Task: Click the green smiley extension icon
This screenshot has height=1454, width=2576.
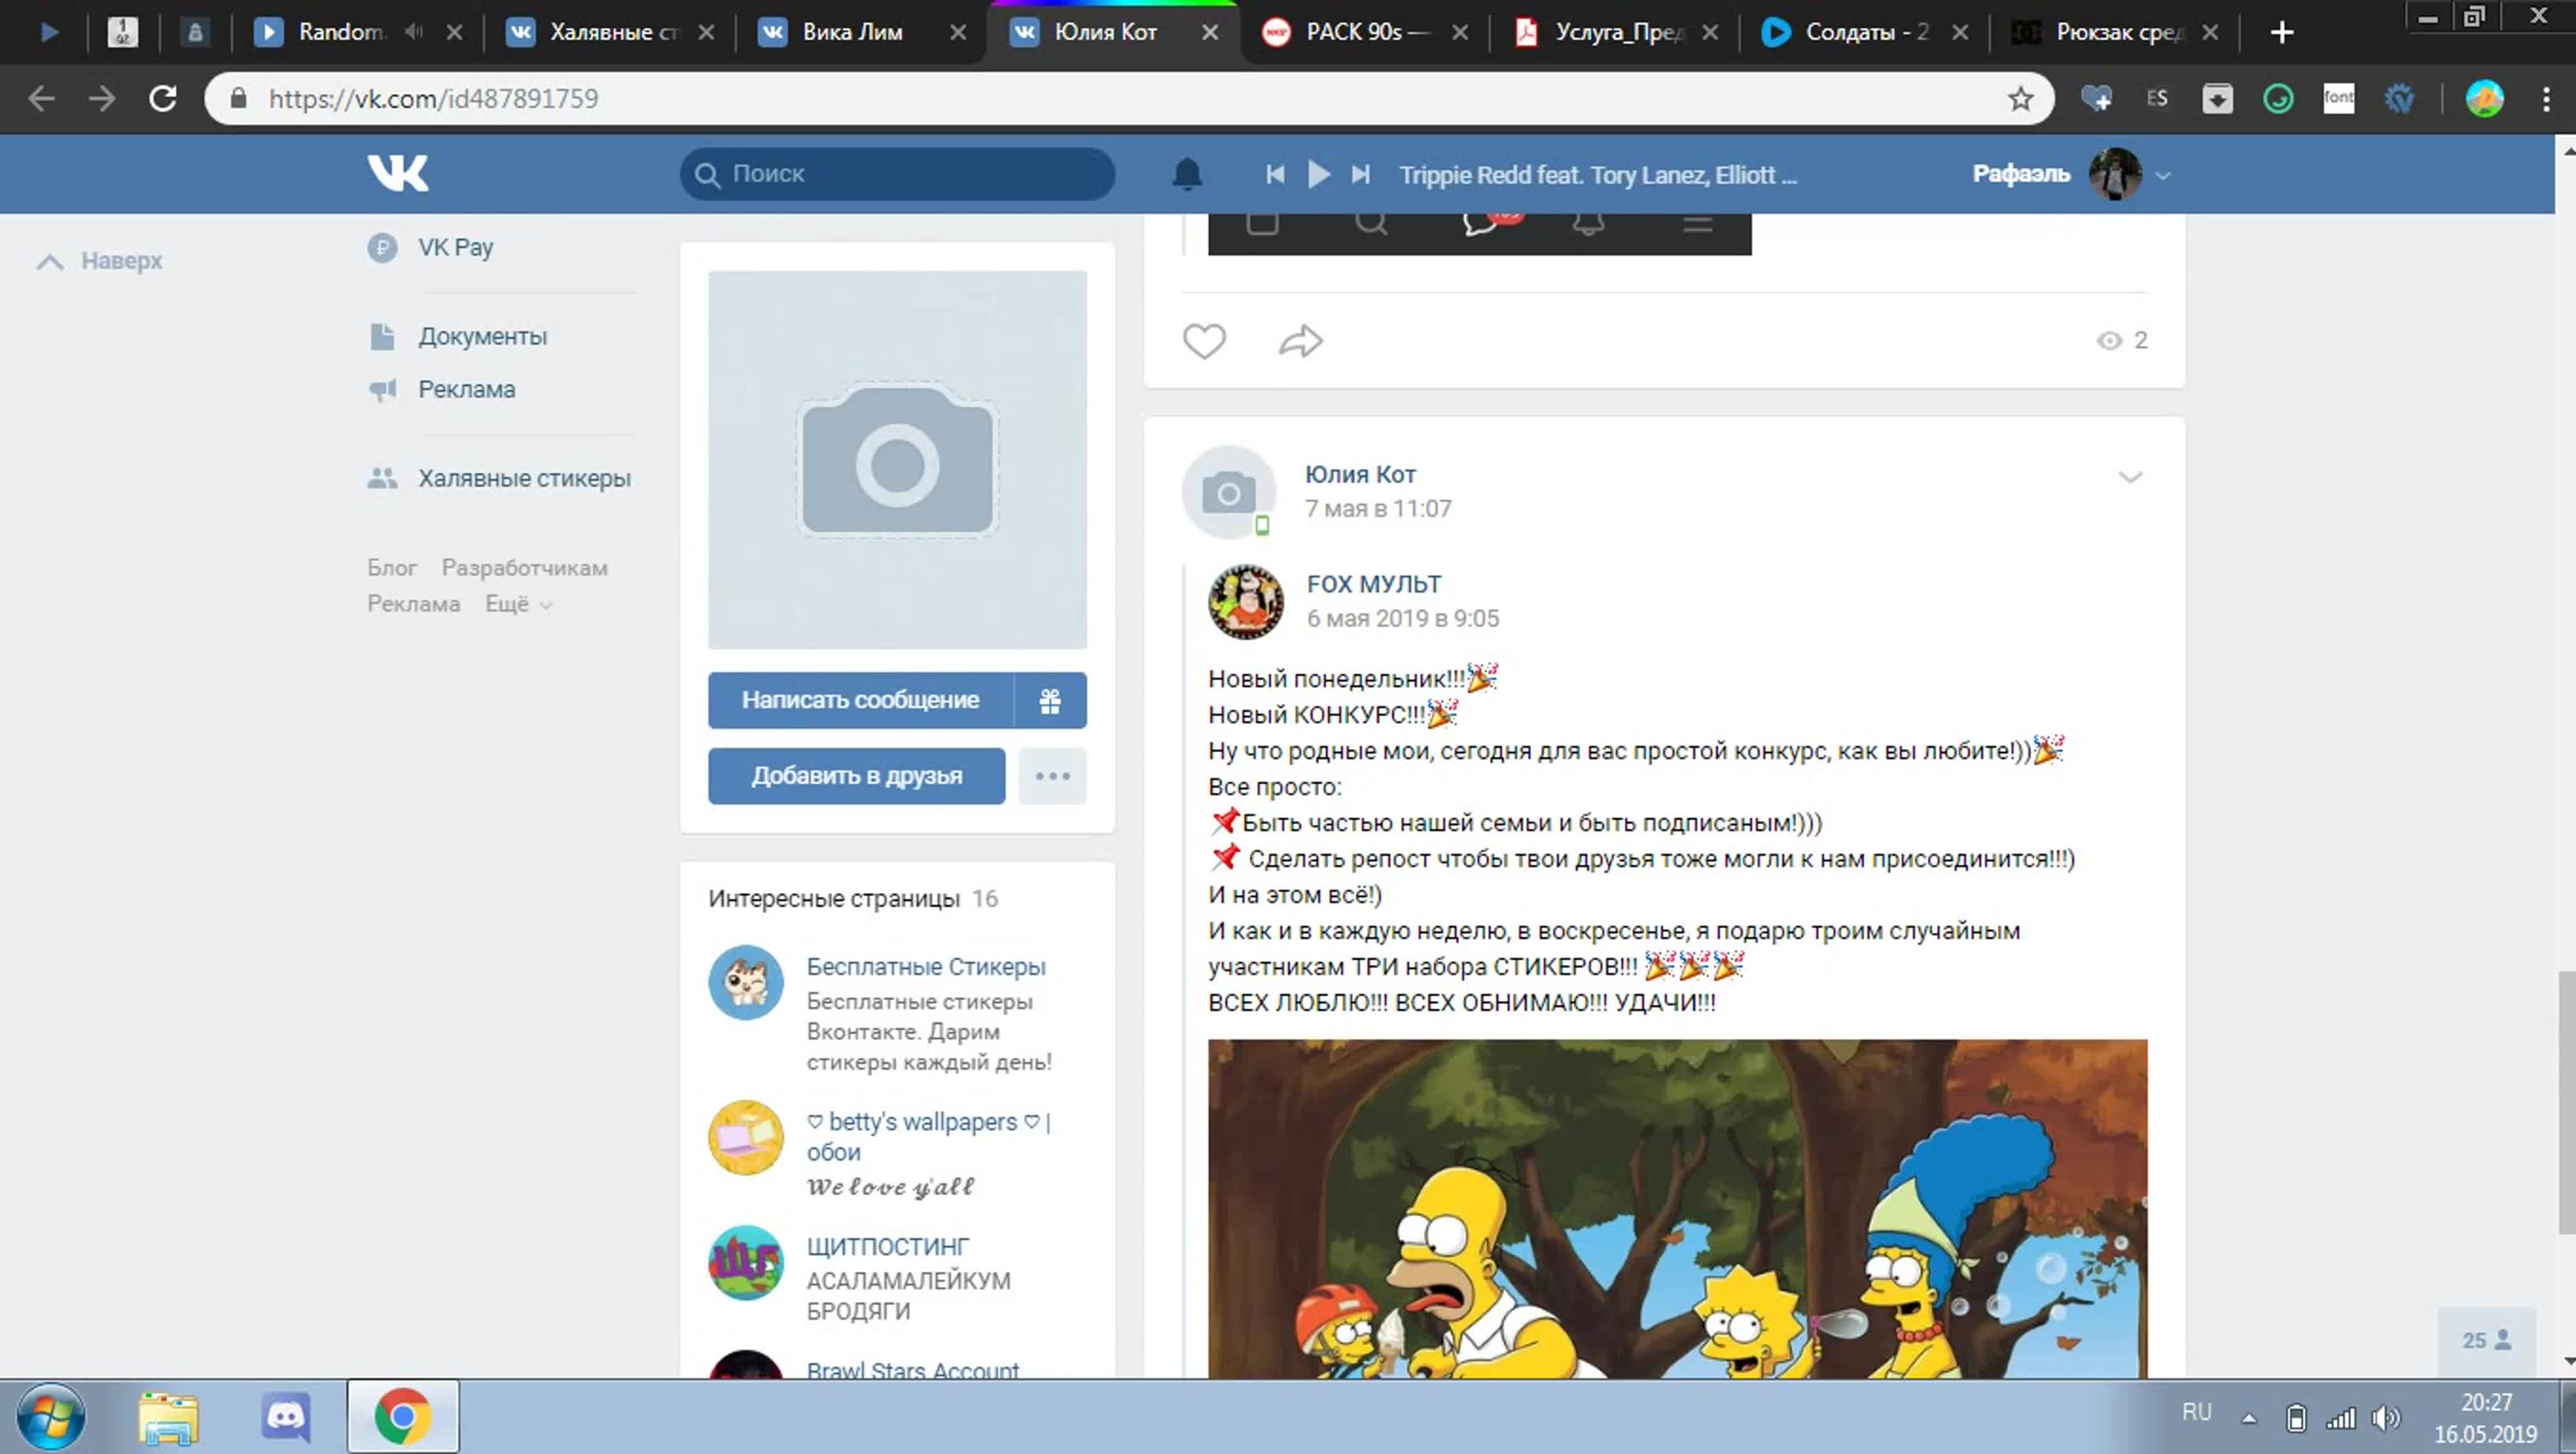Action: (x=2278, y=98)
